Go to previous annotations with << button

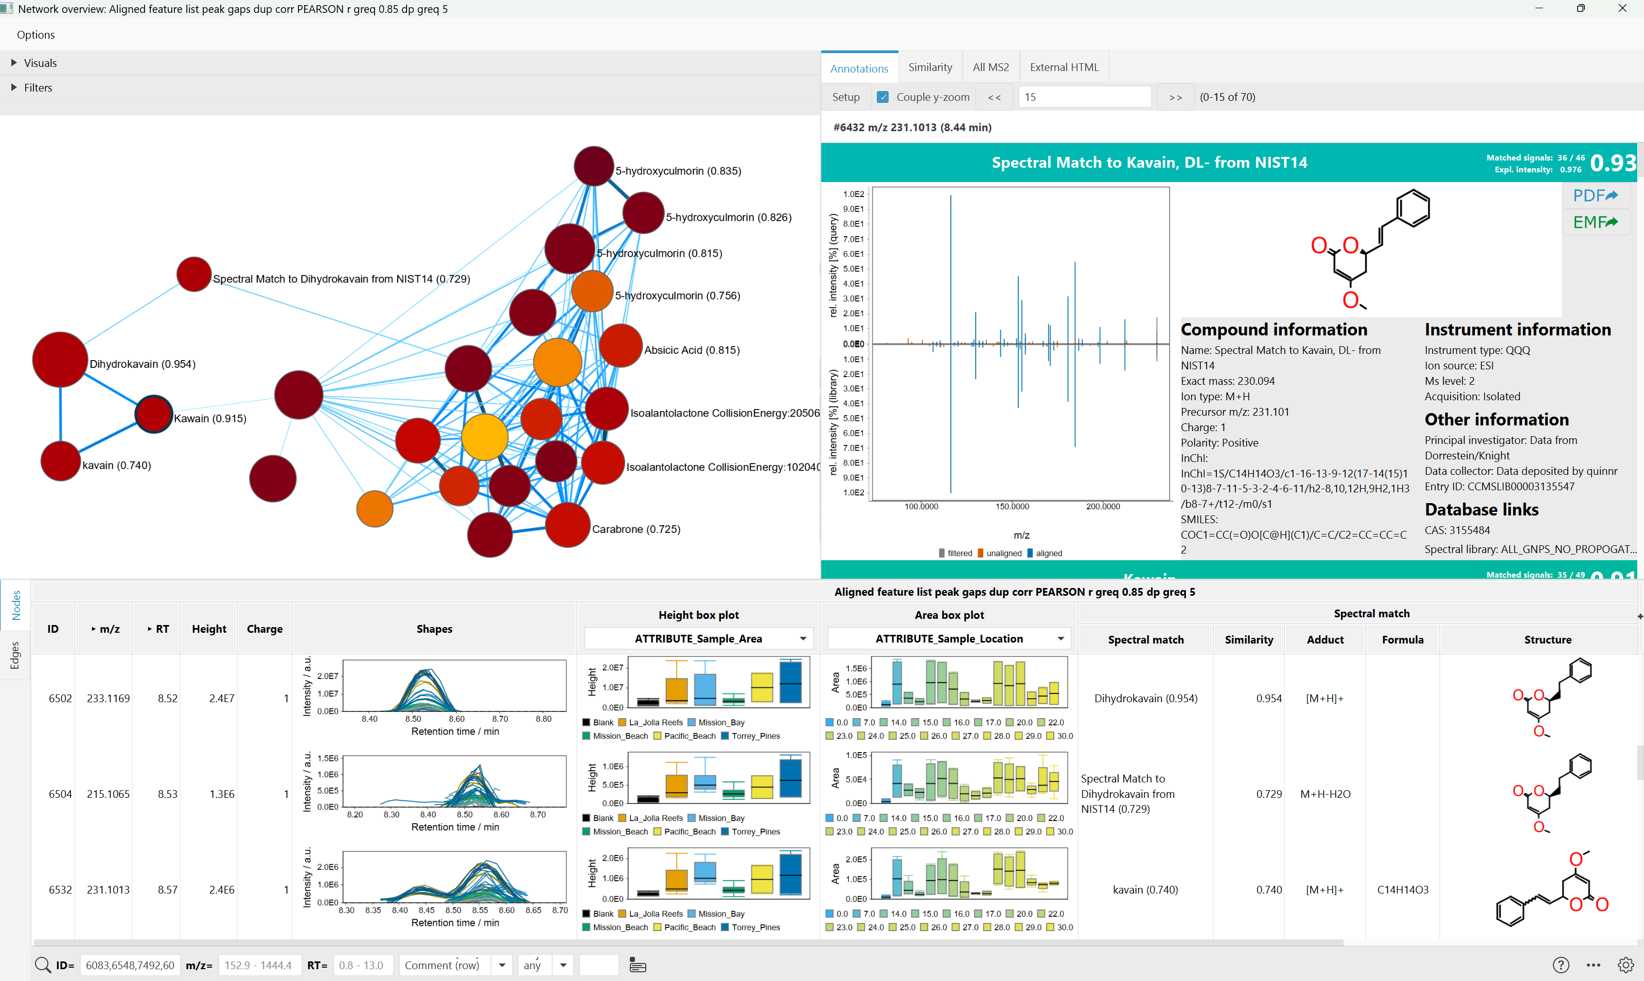point(994,97)
